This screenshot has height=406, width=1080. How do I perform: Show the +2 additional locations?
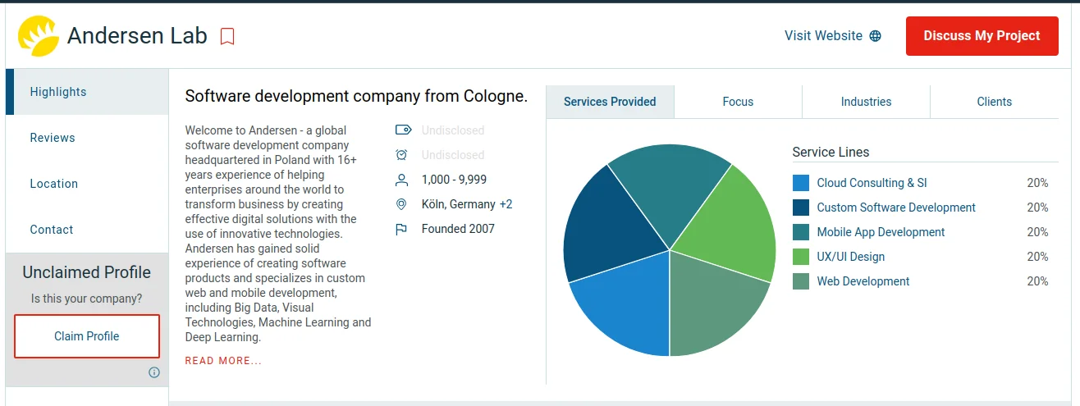506,204
